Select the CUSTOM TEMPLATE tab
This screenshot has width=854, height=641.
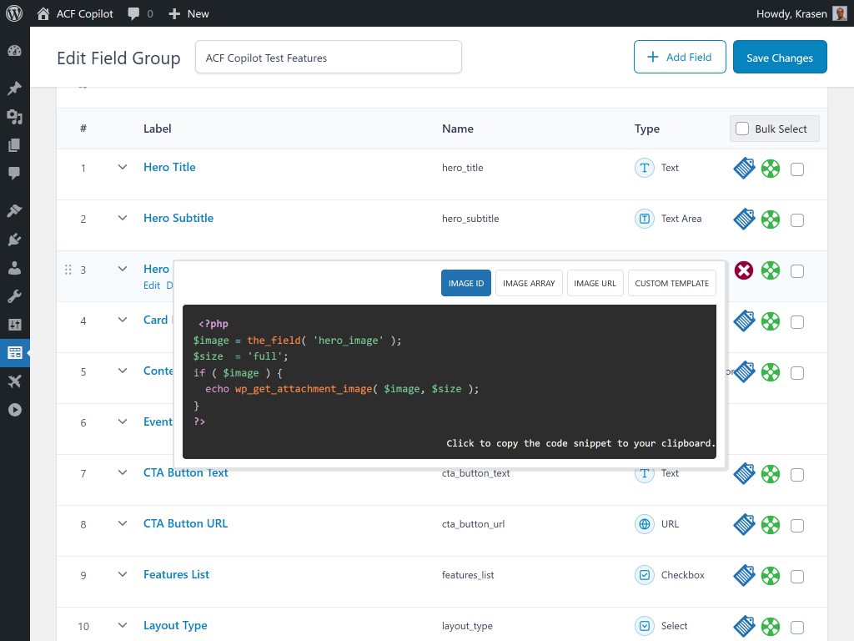pos(671,283)
